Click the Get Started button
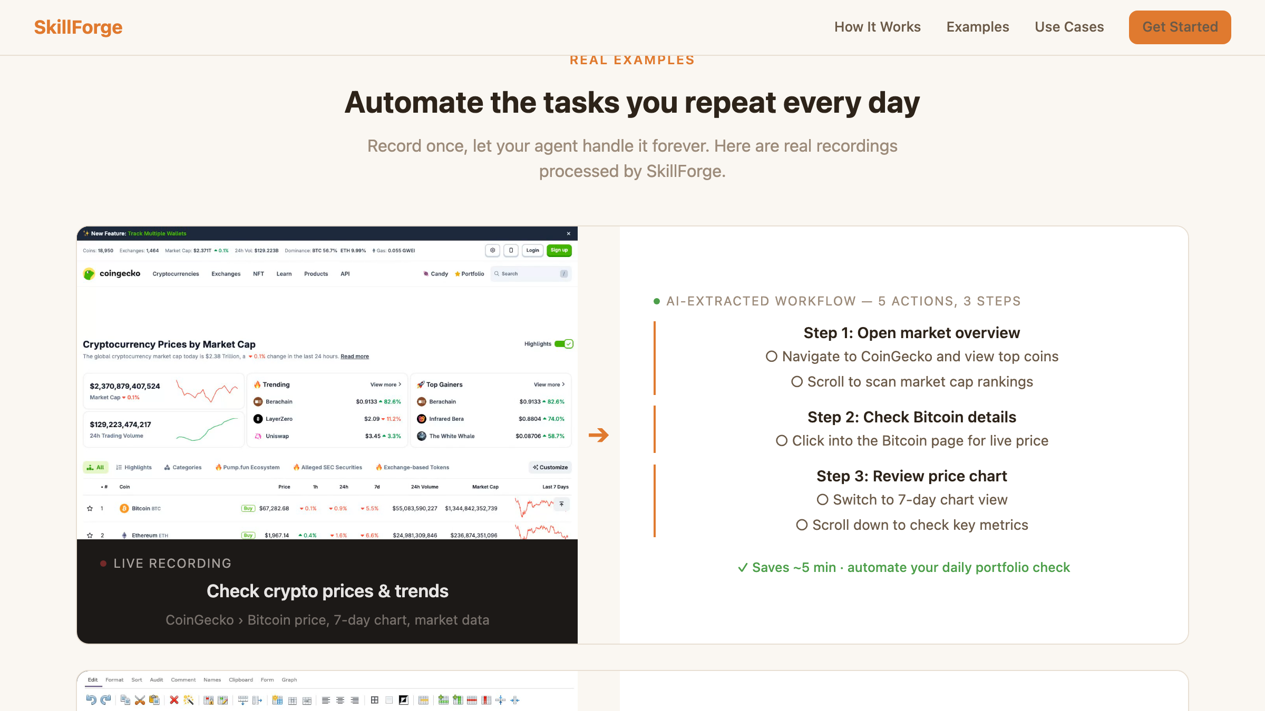 click(1180, 27)
